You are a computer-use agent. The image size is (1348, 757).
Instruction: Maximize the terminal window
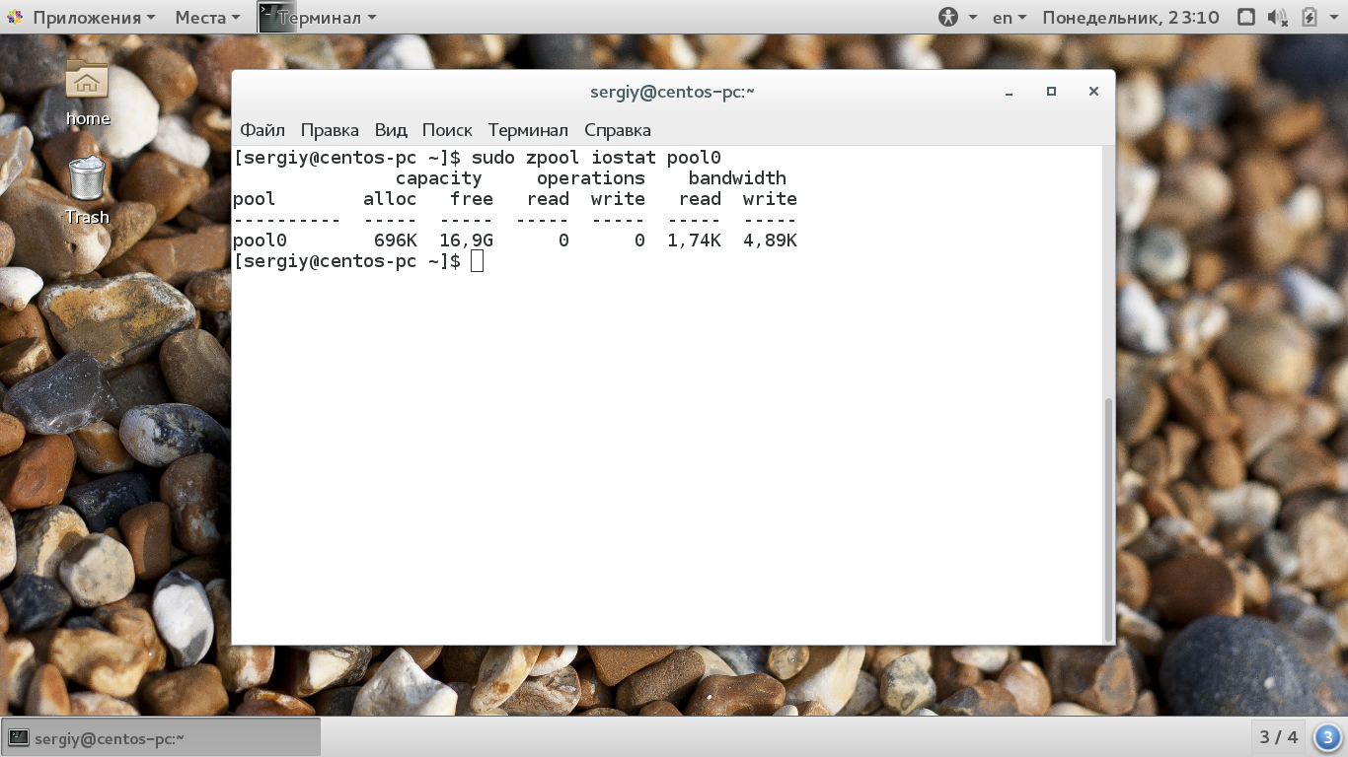coord(1051,92)
